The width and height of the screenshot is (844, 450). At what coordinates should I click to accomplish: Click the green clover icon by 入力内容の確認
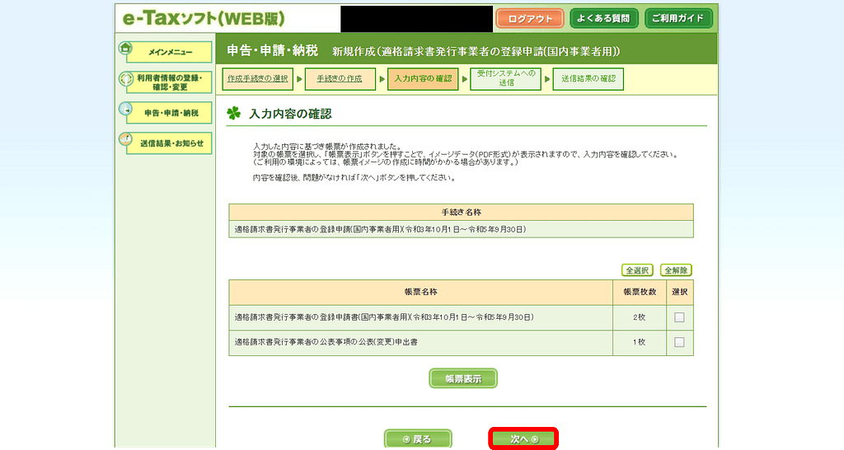(234, 114)
